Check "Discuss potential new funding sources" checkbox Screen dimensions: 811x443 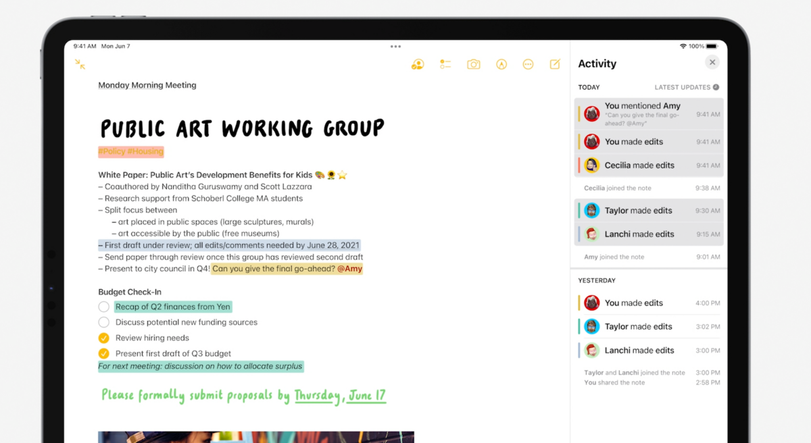coord(103,322)
